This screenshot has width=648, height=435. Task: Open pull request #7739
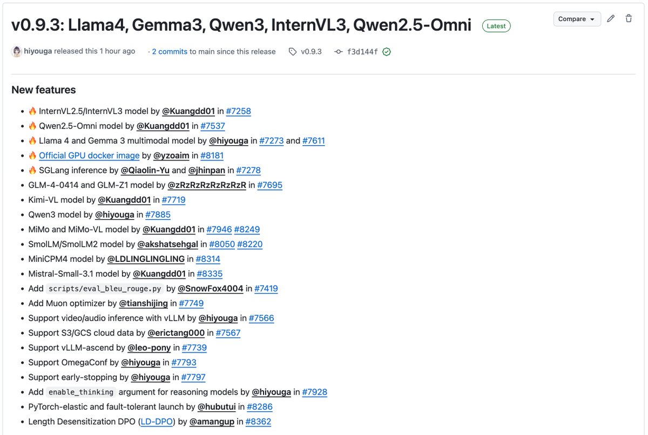point(194,348)
